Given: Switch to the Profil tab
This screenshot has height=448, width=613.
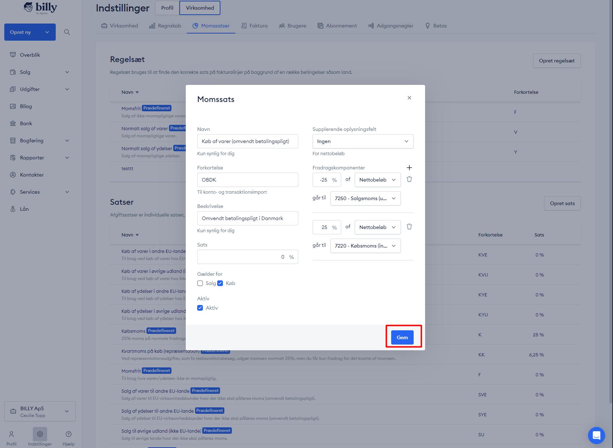Looking at the screenshot, I should click(x=167, y=8).
